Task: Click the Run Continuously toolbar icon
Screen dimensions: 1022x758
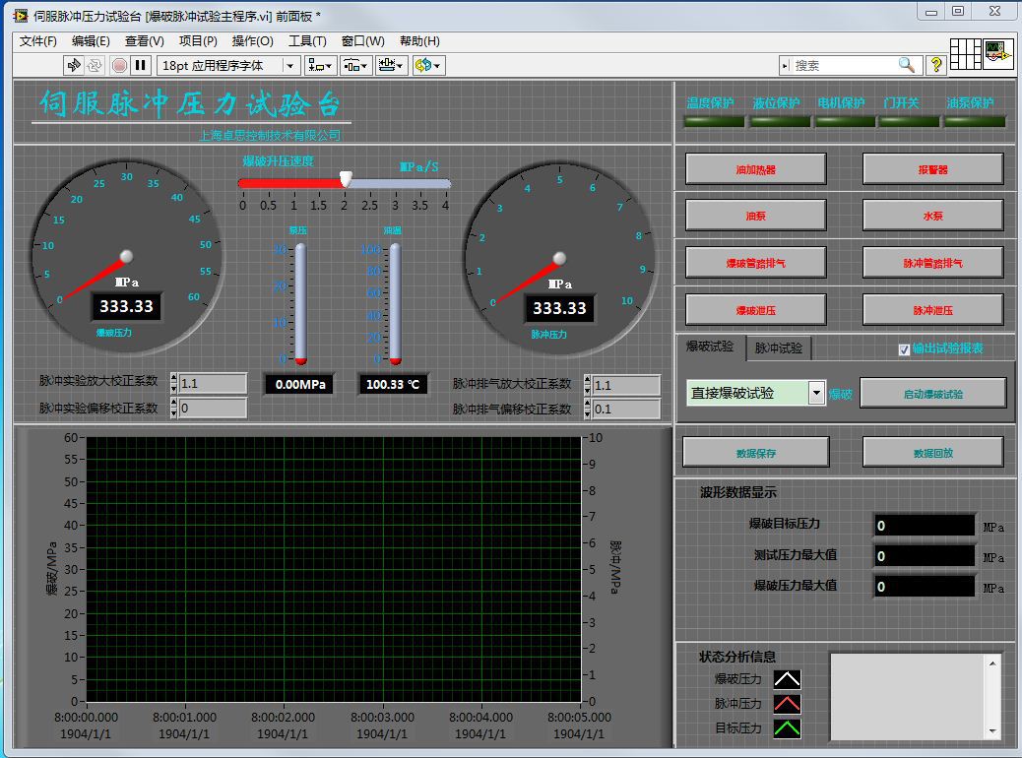Action: point(95,65)
